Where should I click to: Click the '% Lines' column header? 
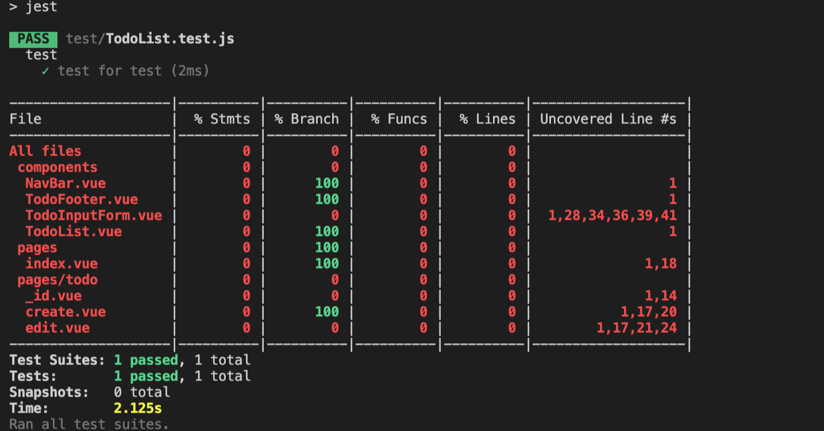pos(487,119)
